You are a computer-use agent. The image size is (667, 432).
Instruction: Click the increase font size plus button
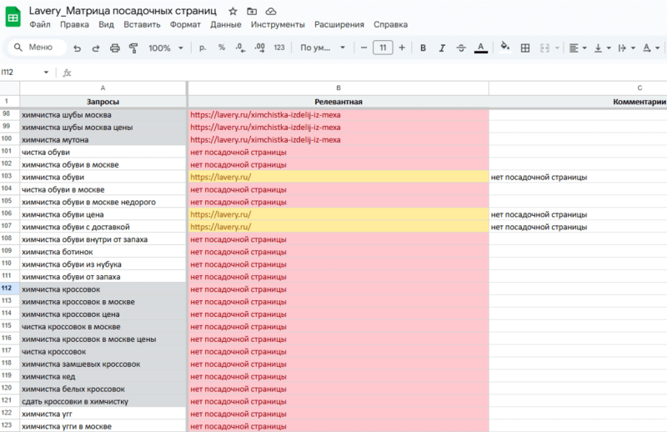(x=402, y=48)
